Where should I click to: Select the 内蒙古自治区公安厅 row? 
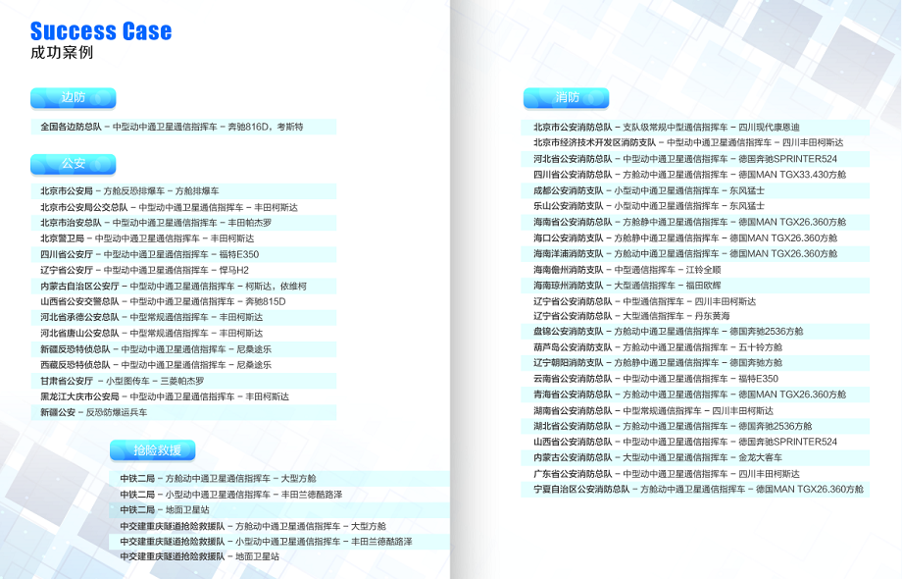[x=183, y=286]
